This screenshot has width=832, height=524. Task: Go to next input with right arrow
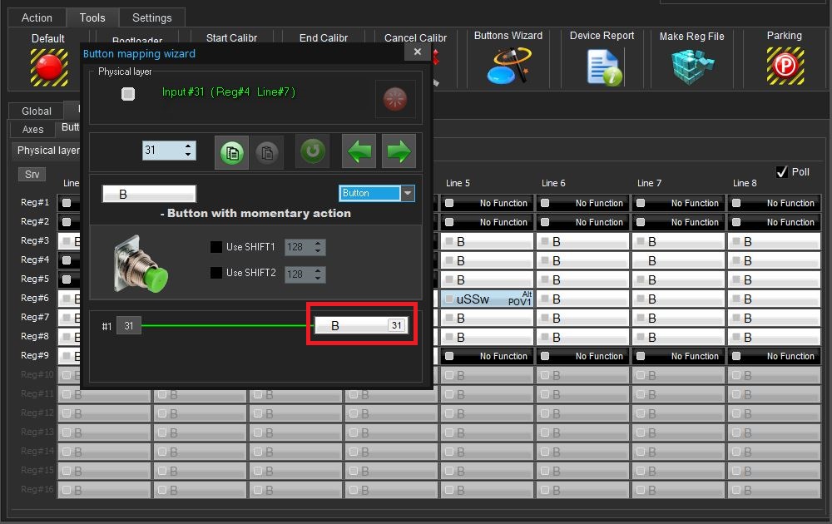[x=399, y=152]
